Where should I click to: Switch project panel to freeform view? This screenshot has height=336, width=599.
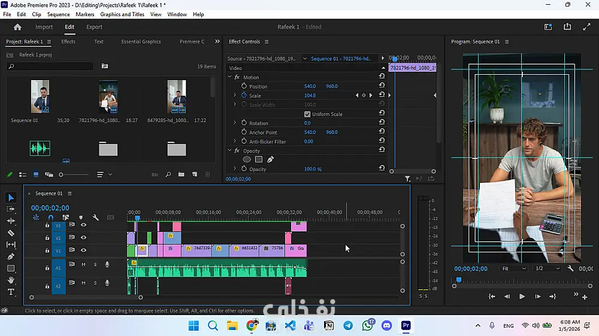(x=49, y=175)
